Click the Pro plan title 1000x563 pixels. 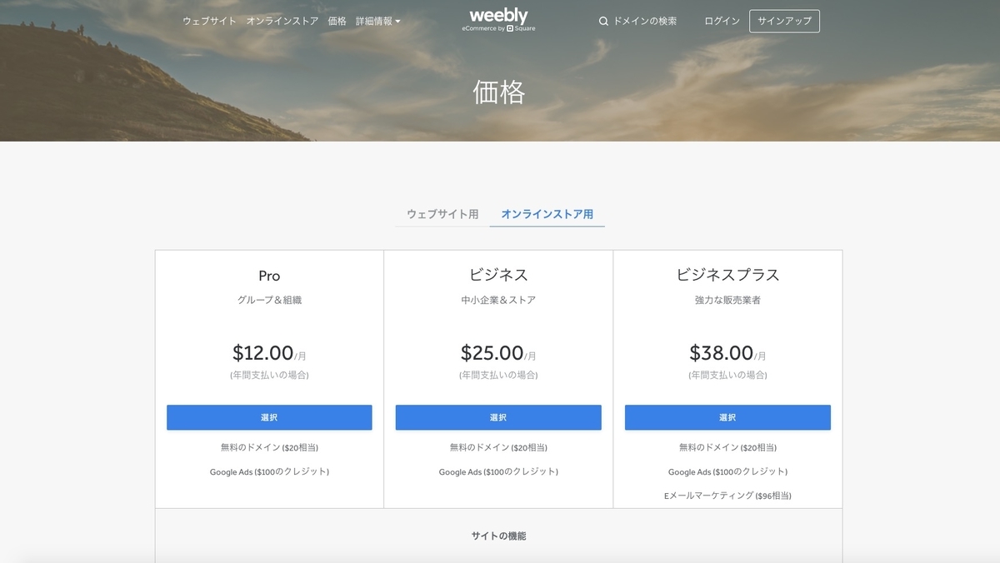269,276
